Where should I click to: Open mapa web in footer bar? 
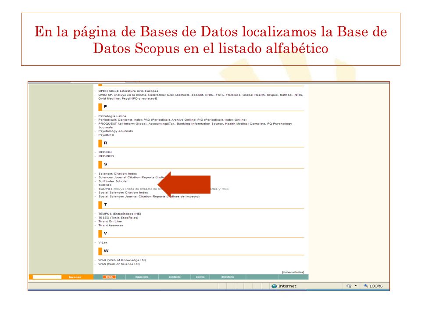[142, 277]
